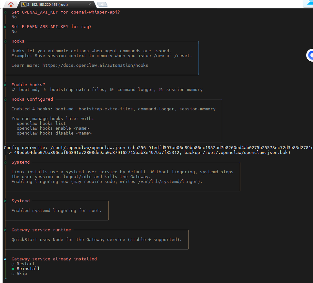Click the 'Set OPENAI_API_KEY for openai-whisper-api?' line
This screenshot has width=313, height=283.
pos(66,12)
